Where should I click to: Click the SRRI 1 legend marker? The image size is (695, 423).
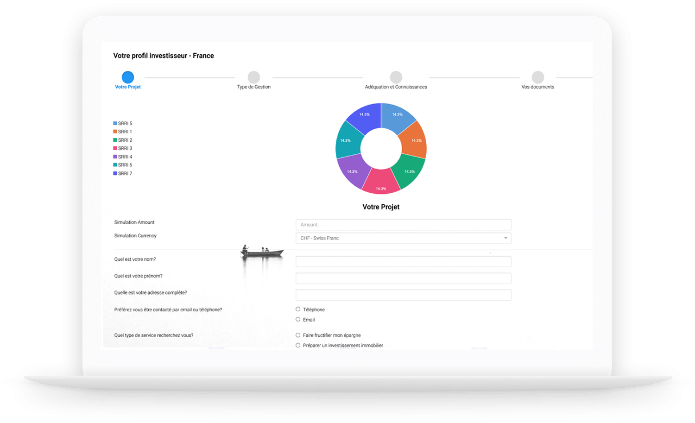[x=114, y=131]
